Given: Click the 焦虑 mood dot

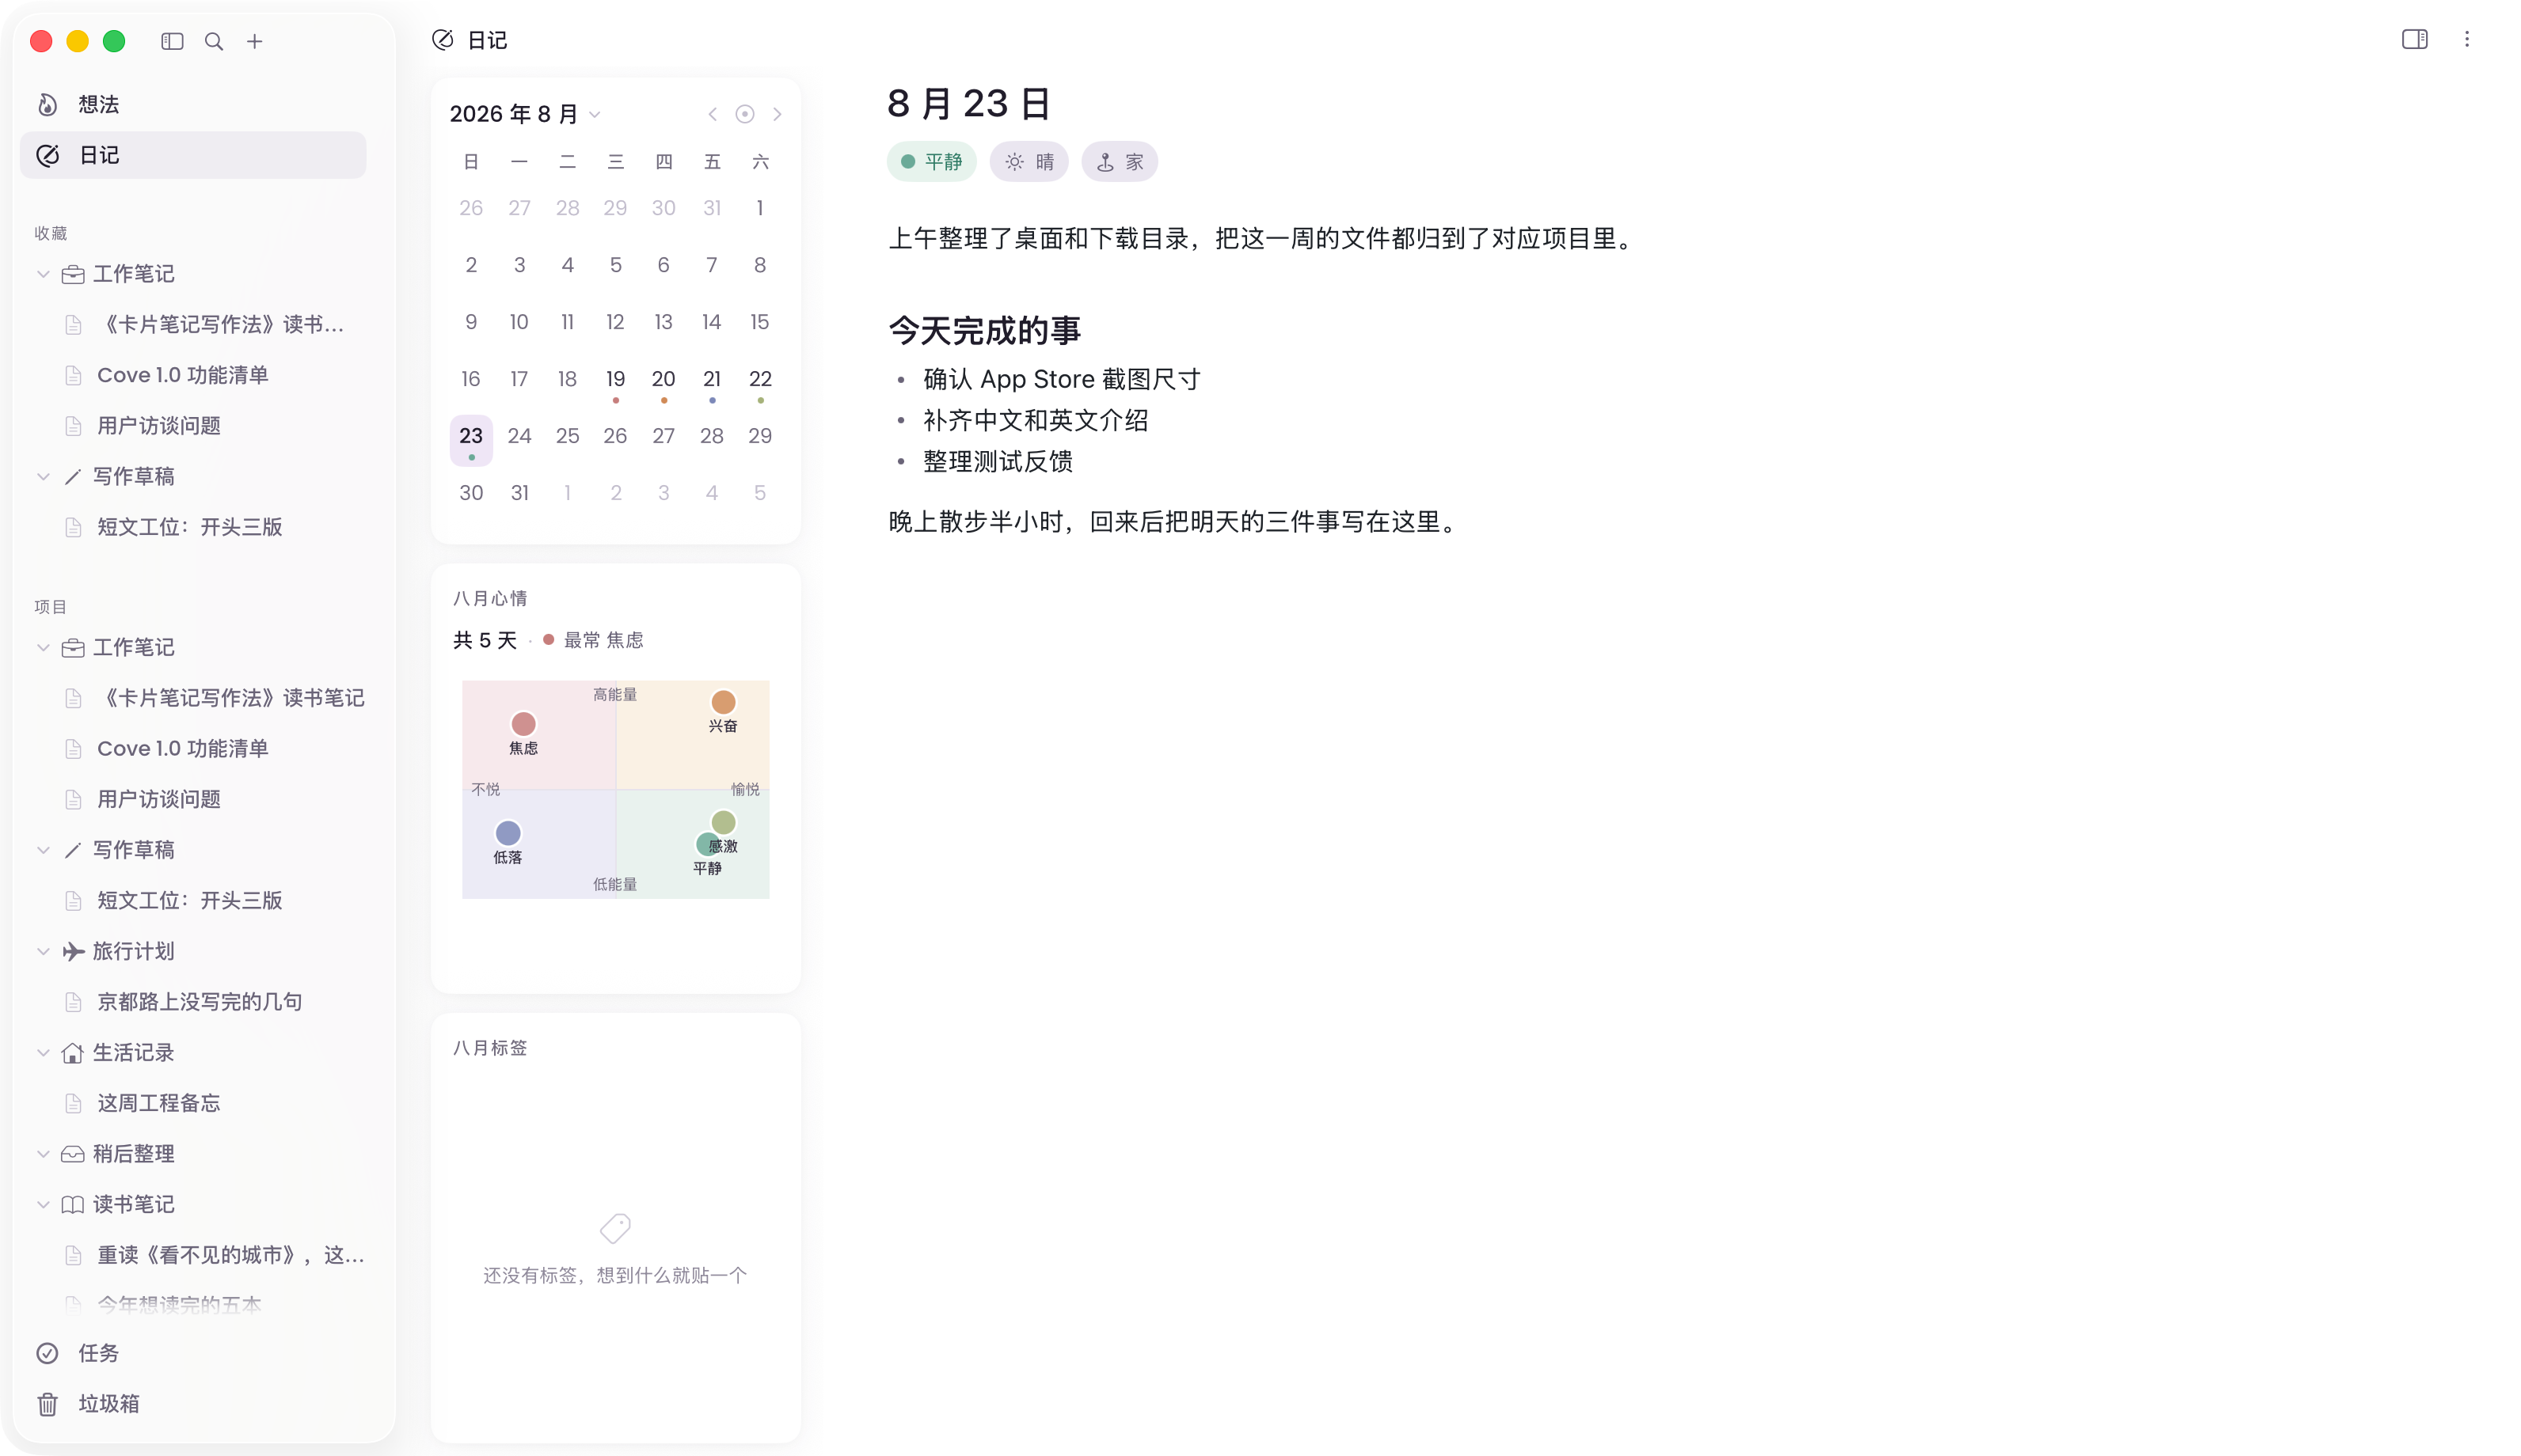Looking at the screenshot, I should [523, 723].
